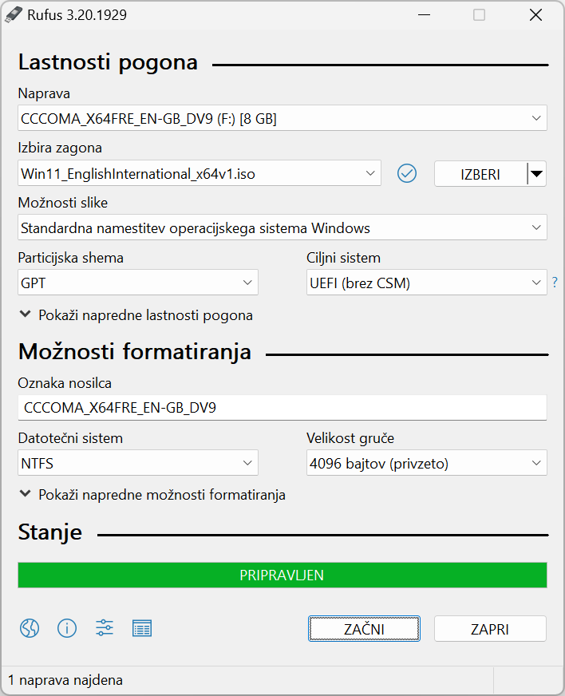The height and width of the screenshot is (696, 565).
Task: Click the Rufus USB icon in title bar
Action: [x=14, y=14]
